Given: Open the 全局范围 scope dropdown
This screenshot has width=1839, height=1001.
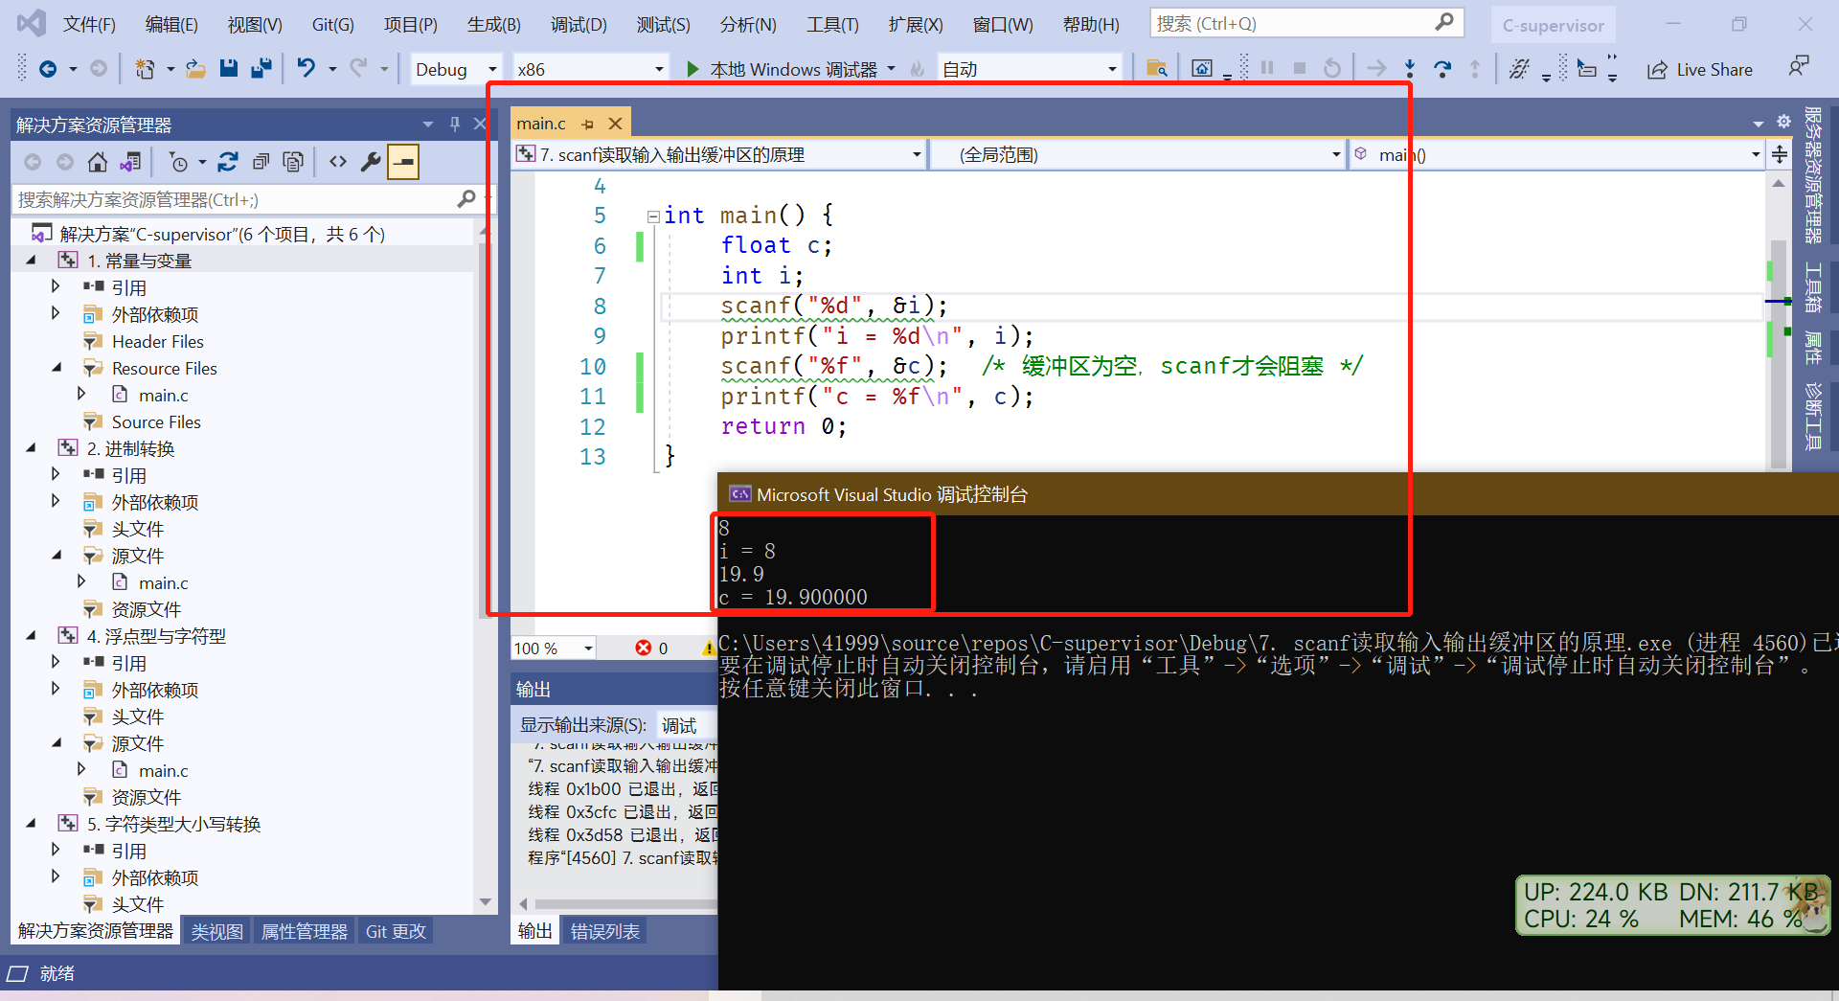Looking at the screenshot, I should pyautogui.click(x=1335, y=154).
